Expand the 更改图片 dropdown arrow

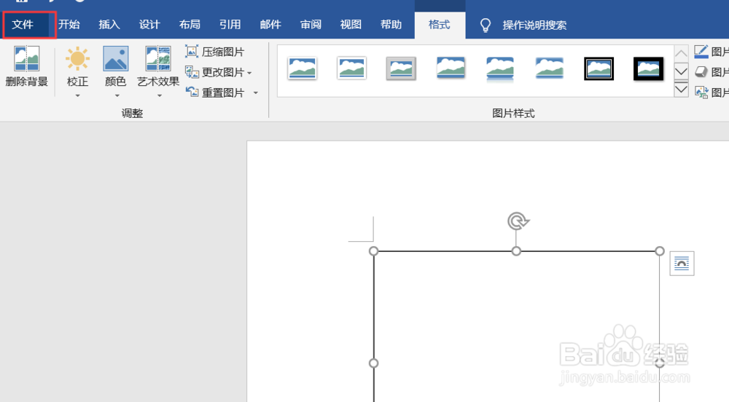coord(249,73)
